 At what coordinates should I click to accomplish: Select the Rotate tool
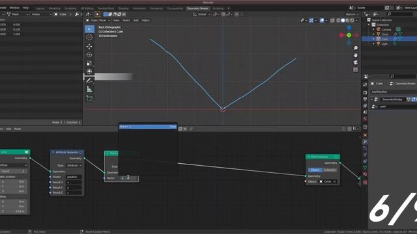pyautogui.click(x=89, y=55)
